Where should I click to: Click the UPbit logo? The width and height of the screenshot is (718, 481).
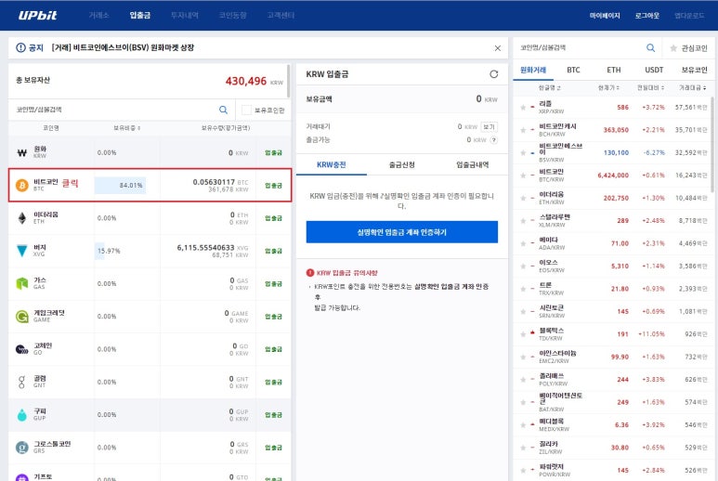37,16
